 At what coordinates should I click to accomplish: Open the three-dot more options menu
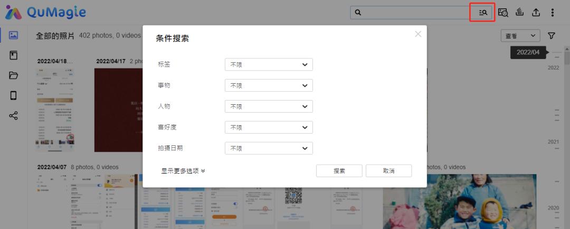pyautogui.click(x=552, y=13)
